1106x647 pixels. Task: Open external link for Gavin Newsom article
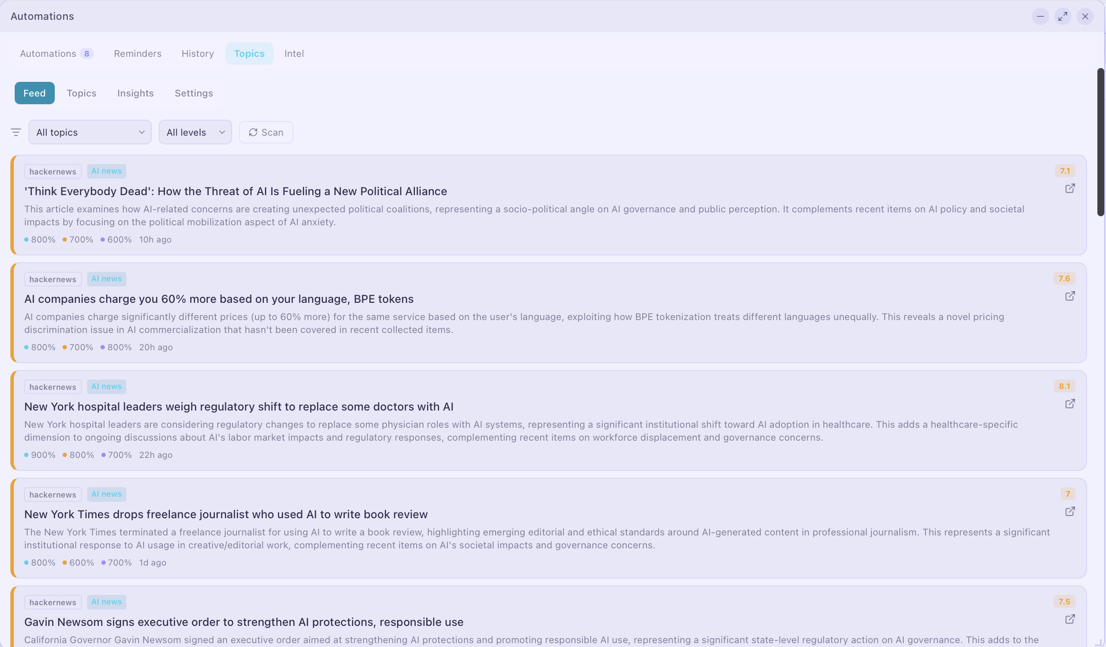coord(1070,619)
